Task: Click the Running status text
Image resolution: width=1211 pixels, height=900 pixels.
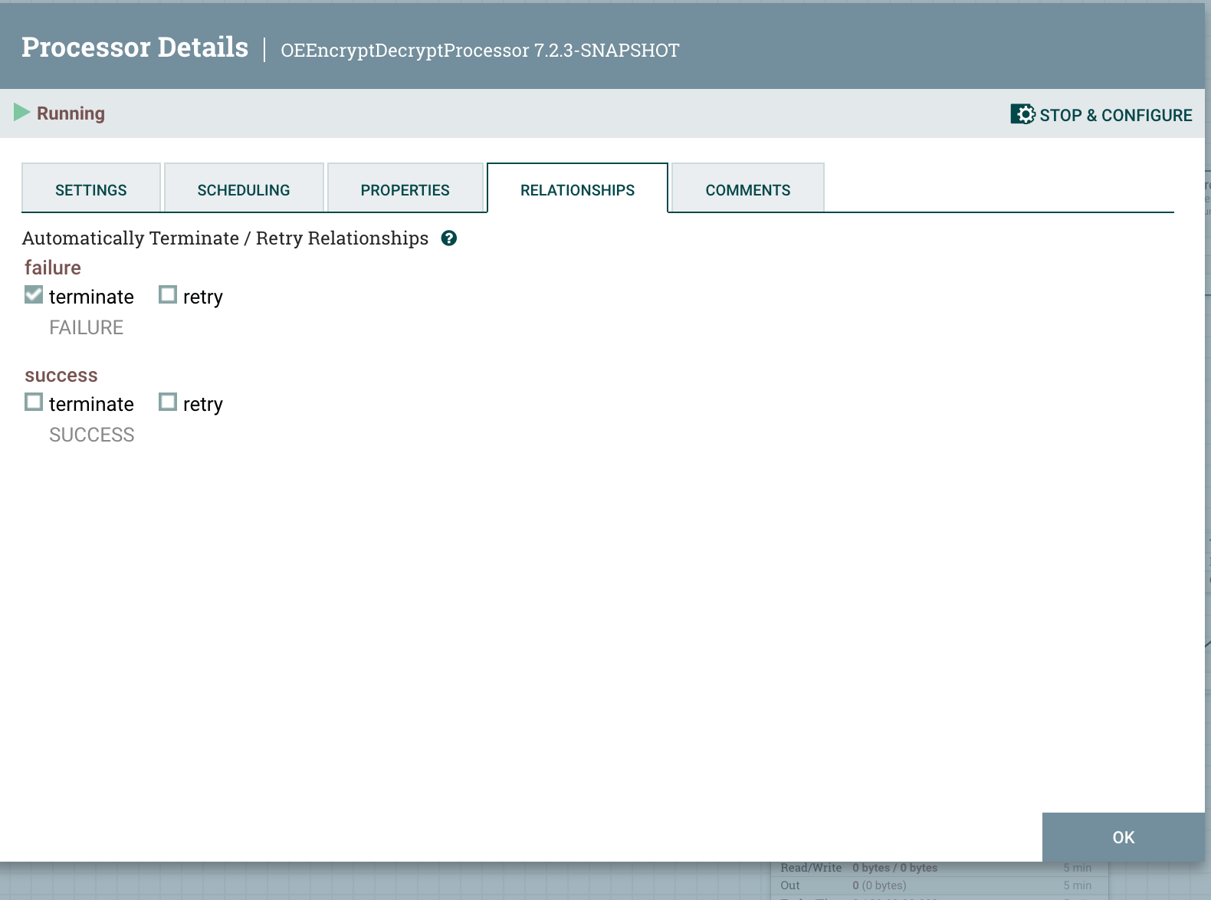Action: click(71, 113)
